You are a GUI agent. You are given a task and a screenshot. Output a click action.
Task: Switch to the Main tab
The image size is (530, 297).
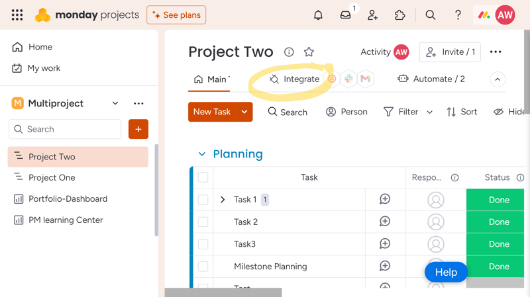pos(211,79)
